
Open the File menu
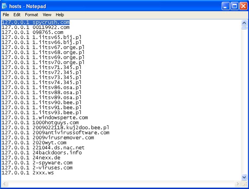point(6,15)
